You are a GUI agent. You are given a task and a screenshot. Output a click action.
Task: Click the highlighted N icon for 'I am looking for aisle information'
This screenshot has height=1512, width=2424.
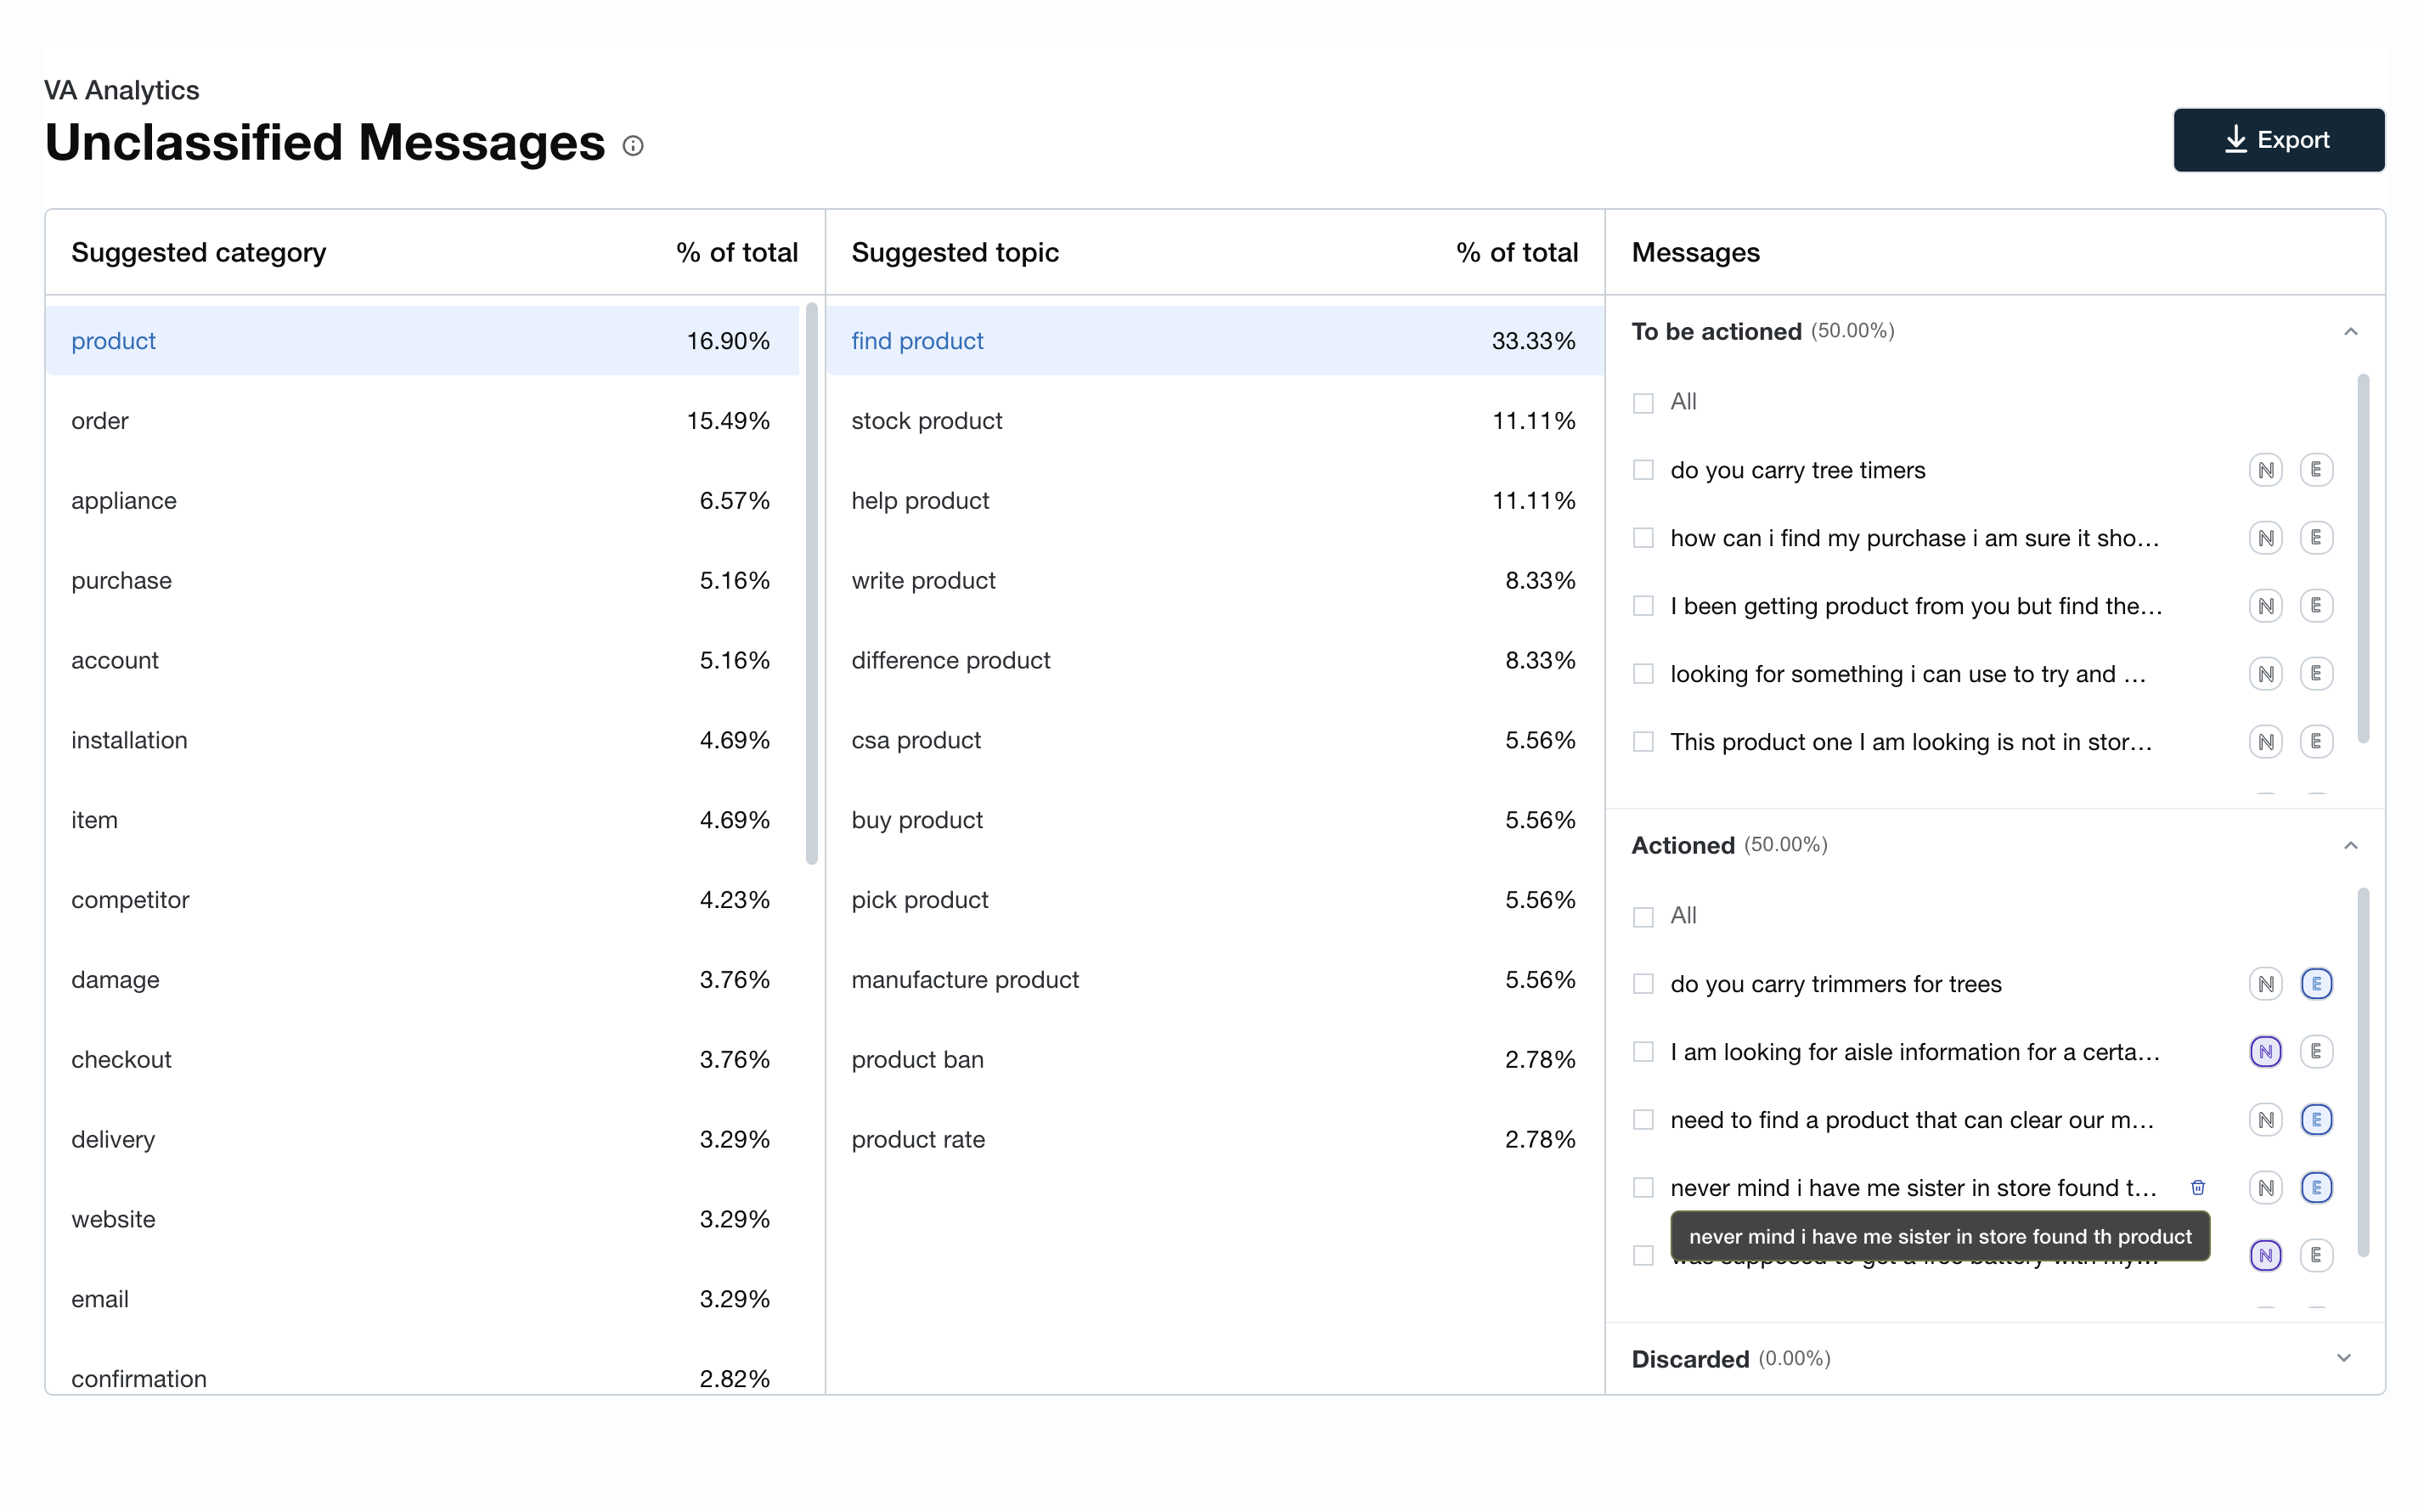(x=2265, y=1052)
